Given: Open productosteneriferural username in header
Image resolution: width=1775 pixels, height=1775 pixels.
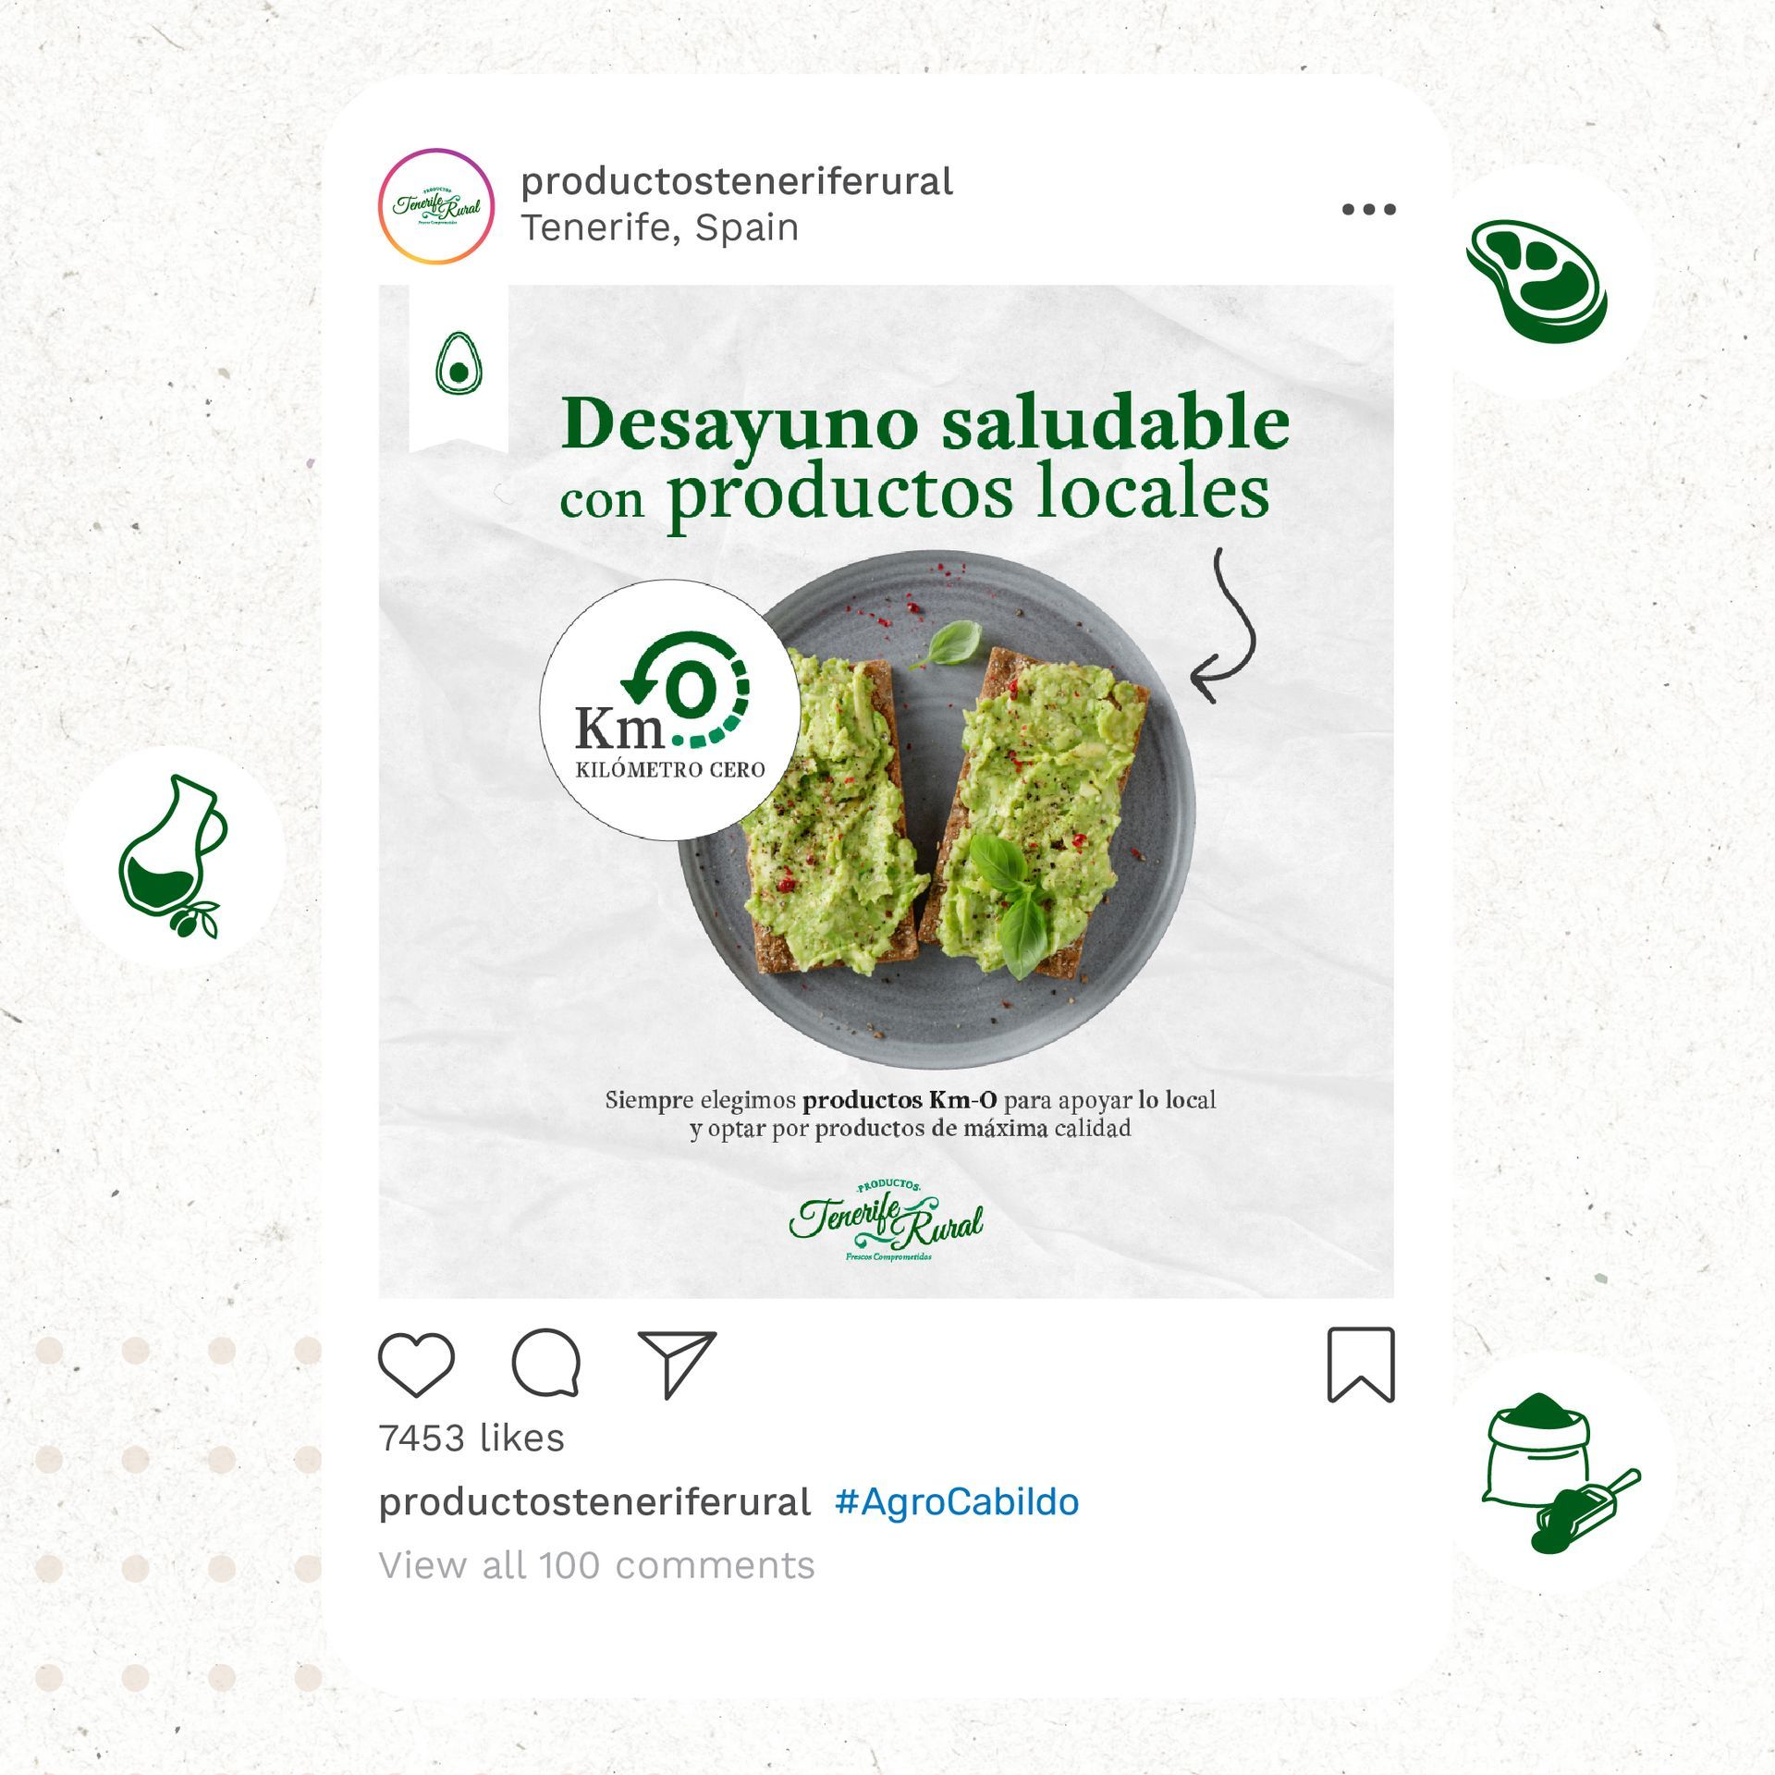Looking at the screenshot, I should tap(737, 181).
